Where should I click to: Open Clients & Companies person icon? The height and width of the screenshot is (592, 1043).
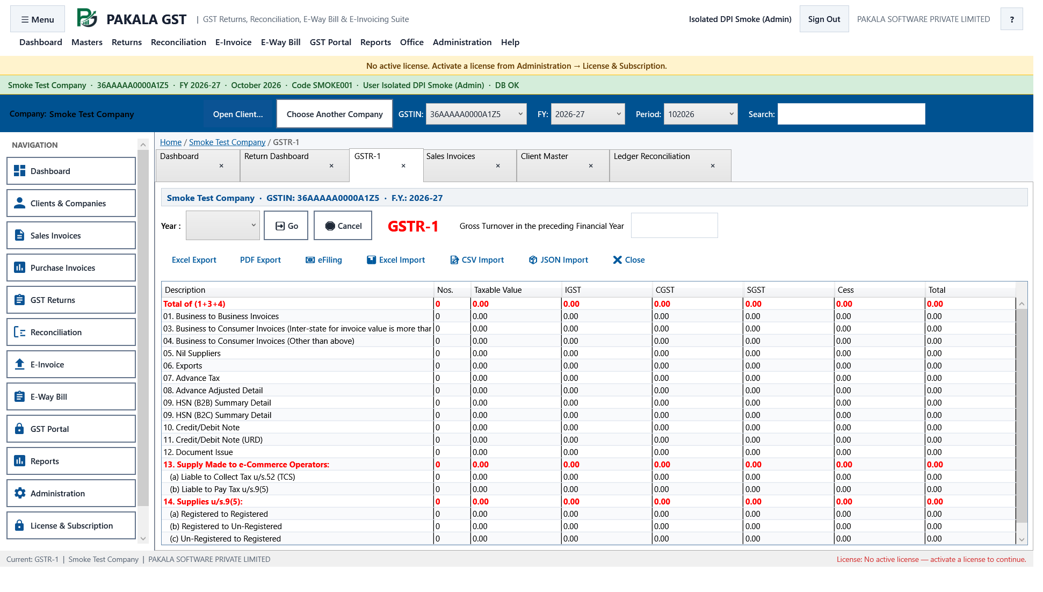pos(19,203)
